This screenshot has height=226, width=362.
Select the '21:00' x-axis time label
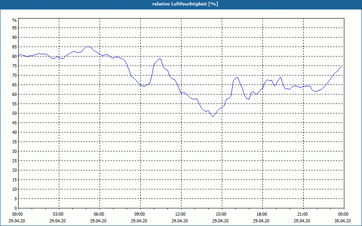coord(303,214)
